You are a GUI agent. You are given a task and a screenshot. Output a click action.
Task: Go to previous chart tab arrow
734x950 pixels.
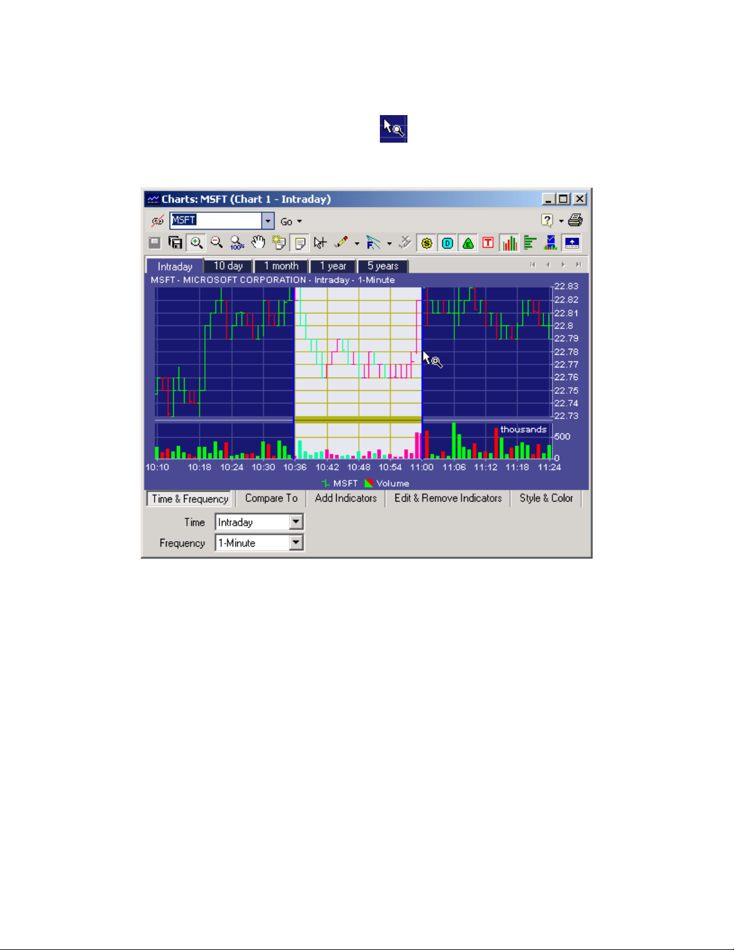548,265
